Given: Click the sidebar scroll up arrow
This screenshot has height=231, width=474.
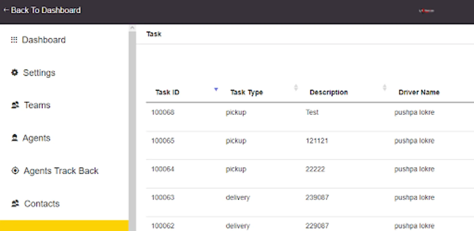Looking at the screenshot, I should 132,28.
